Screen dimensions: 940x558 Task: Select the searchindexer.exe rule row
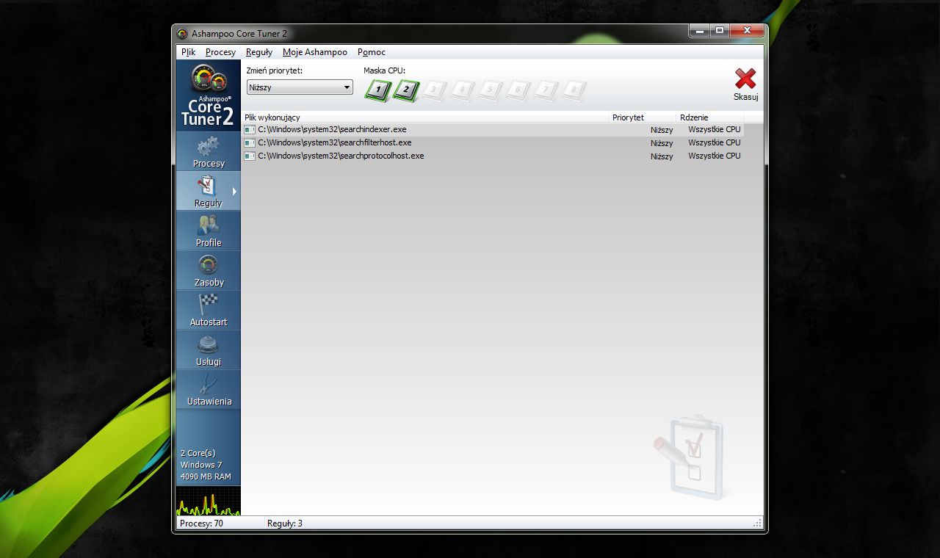[x=493, y=130]
